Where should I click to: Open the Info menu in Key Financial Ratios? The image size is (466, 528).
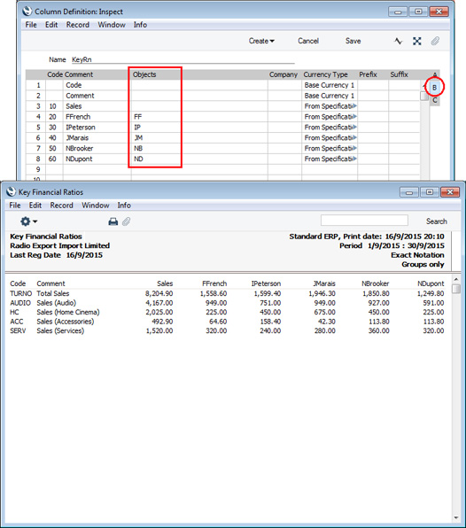pyautogui.click(x=124, y=206)
